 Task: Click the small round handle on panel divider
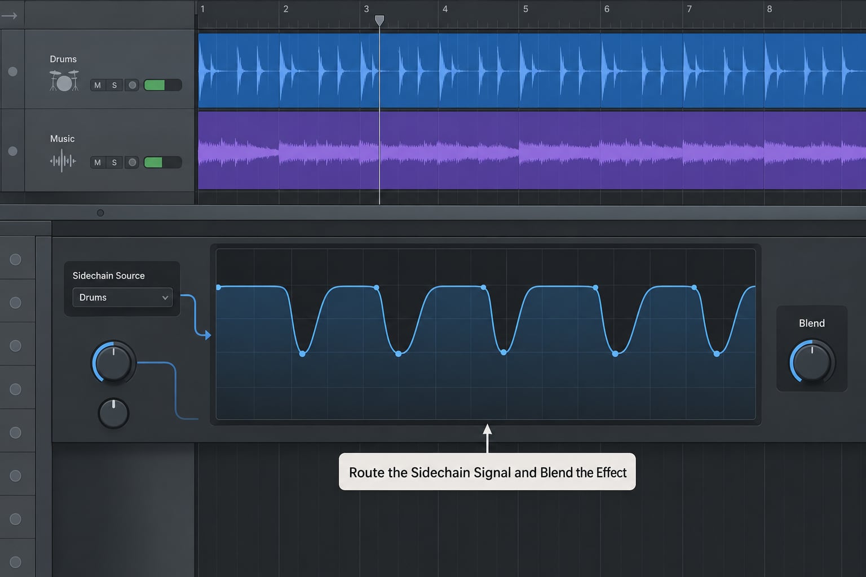click(x=100, y=213)
